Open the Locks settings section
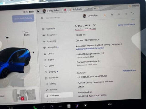 pos(49,54)
